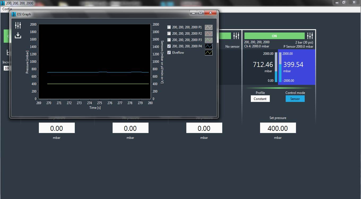Click the 400.00 set pressure field
Screen dimensions: 361x199
(278, 128)
